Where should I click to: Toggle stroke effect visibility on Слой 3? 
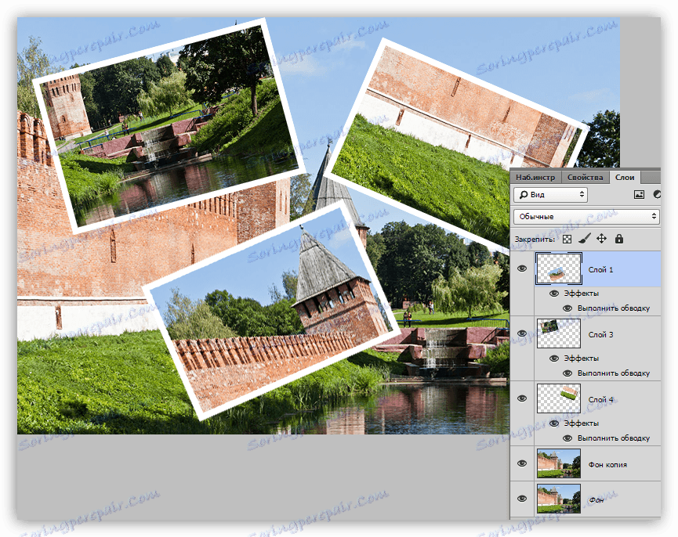click(x=567, y=373)
